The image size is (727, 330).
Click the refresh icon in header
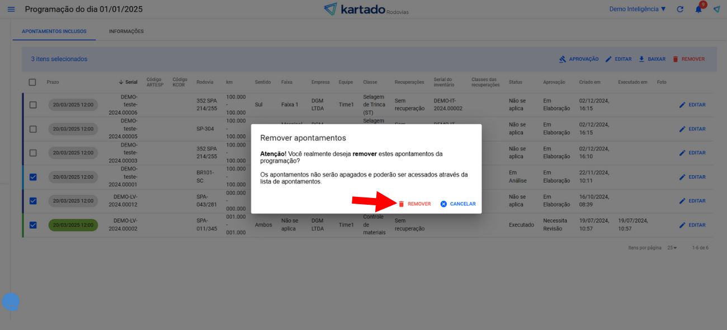pyautogui.click(x=680, y=10)
